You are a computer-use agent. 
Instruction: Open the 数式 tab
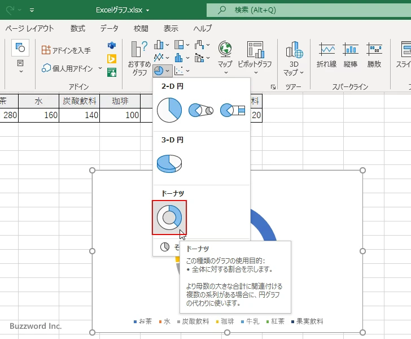78,28
